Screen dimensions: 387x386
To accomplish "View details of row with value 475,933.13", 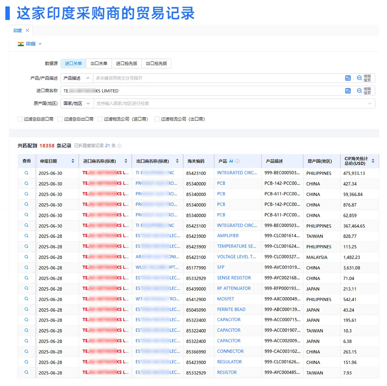I will pyautogui.click(x=27, y=173).
